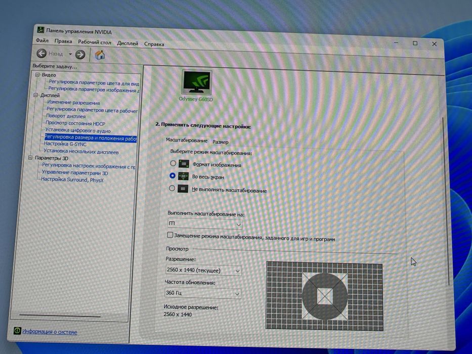
Task: Open the Дисплей menu
Action: tap(127, 43)
